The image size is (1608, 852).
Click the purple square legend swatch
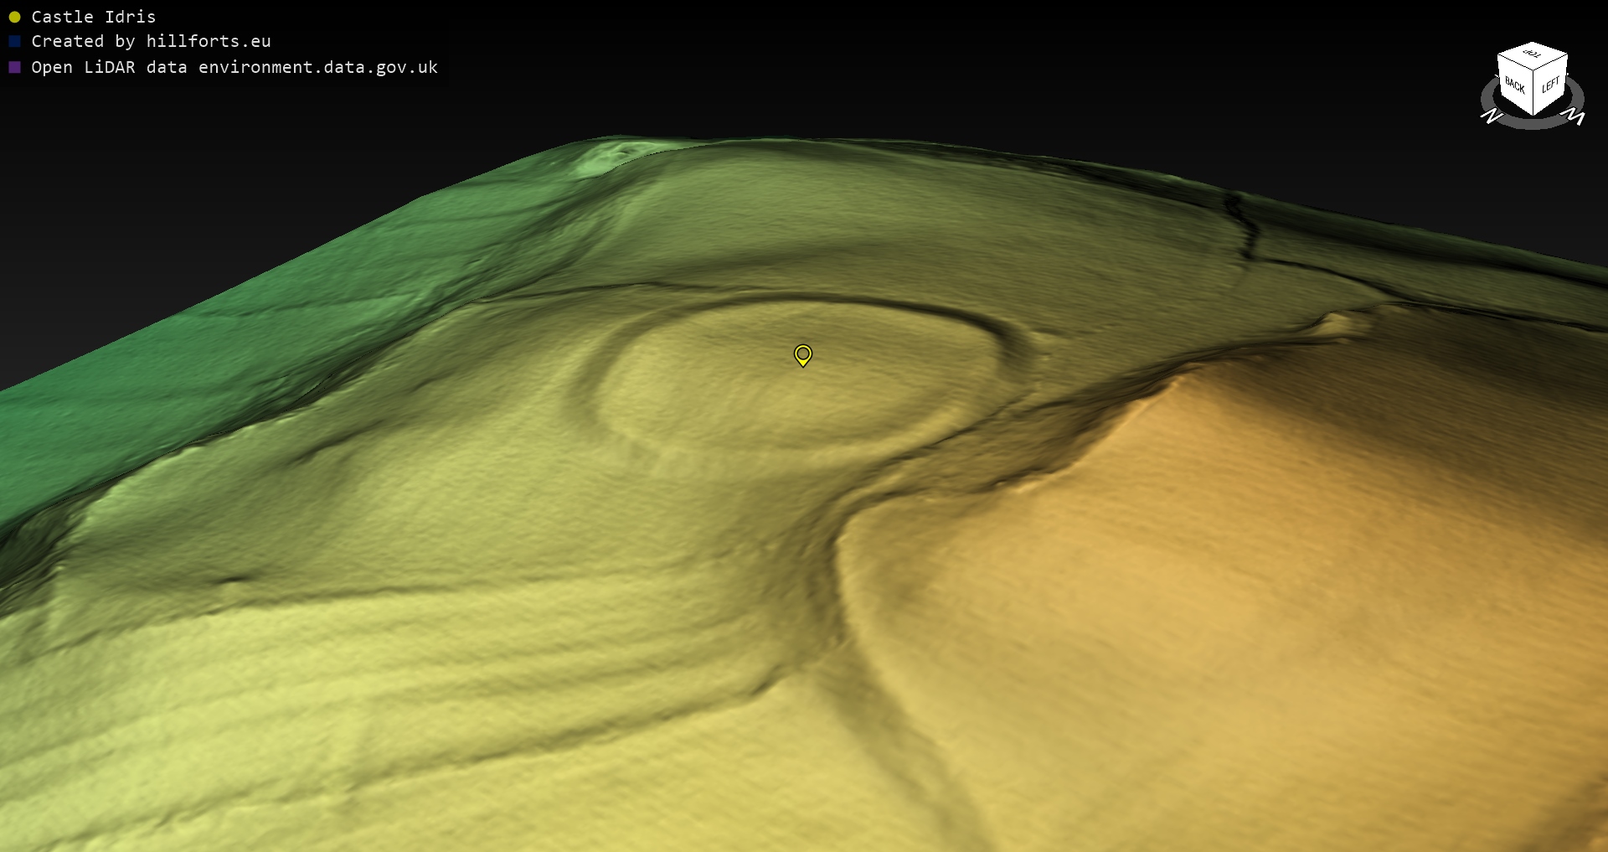point(14,67)
